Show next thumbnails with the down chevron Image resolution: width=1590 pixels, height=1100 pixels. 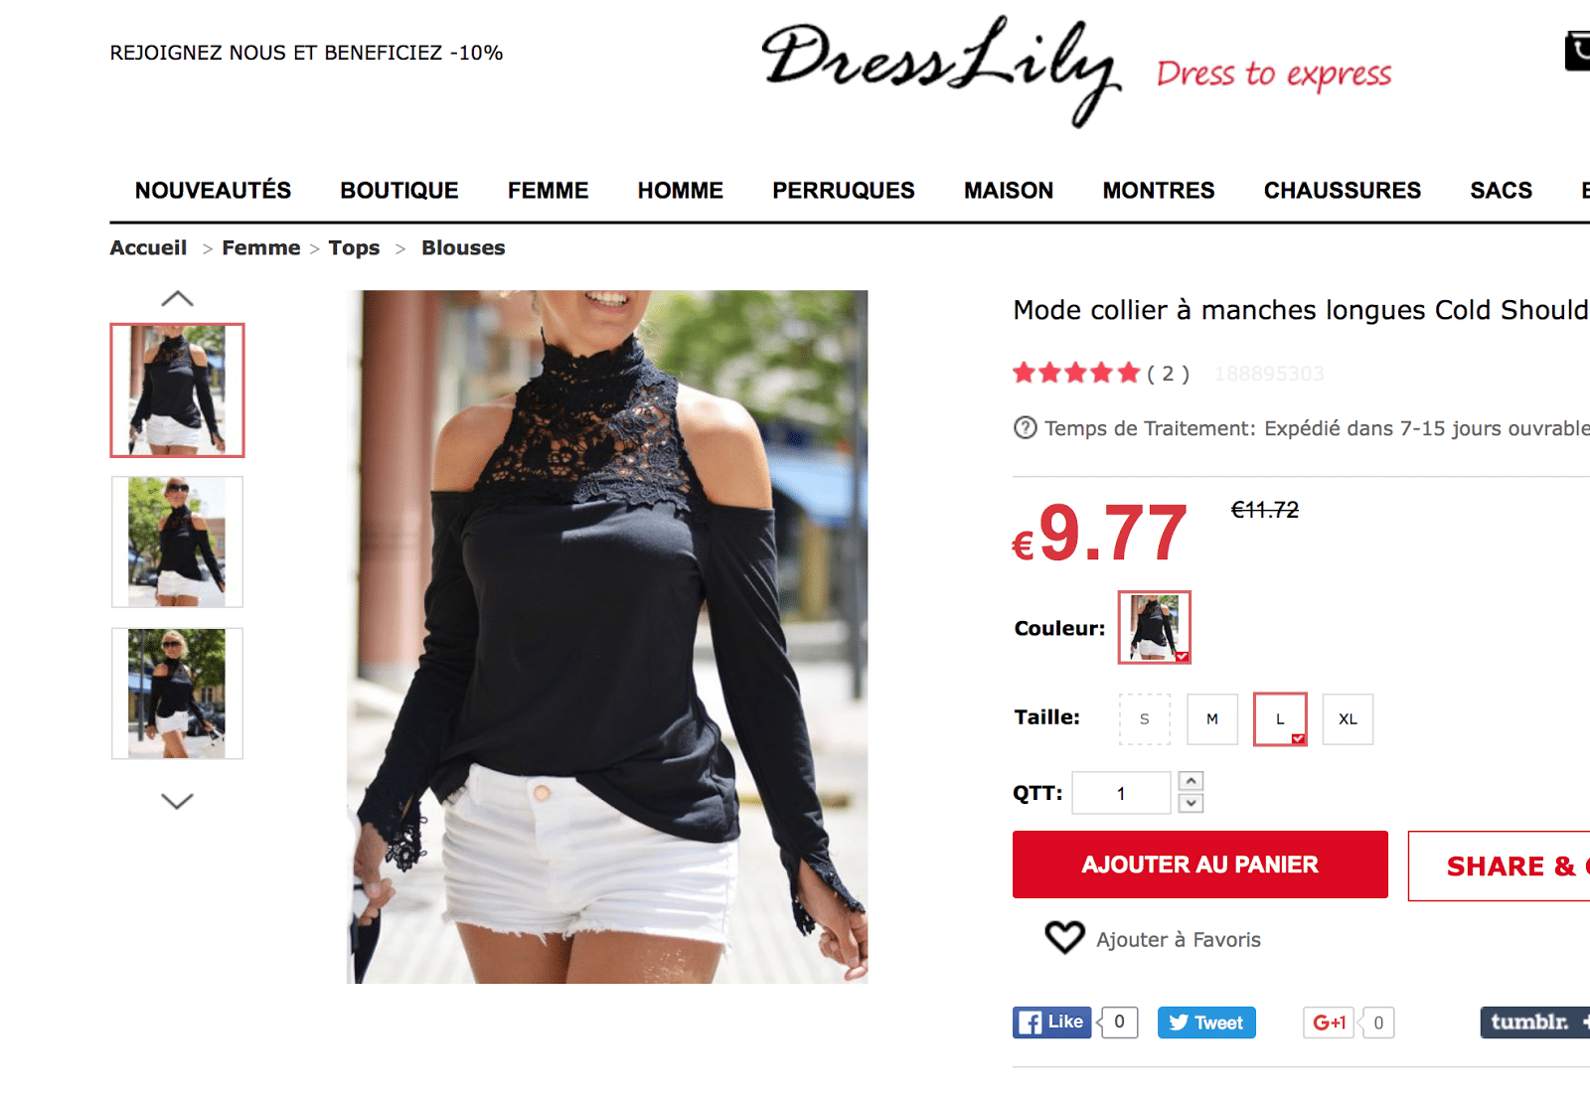tap(177, 801)
